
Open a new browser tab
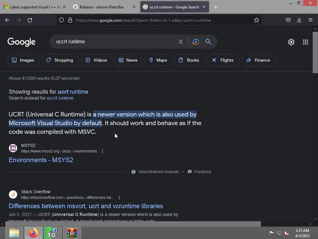(216, 7)
